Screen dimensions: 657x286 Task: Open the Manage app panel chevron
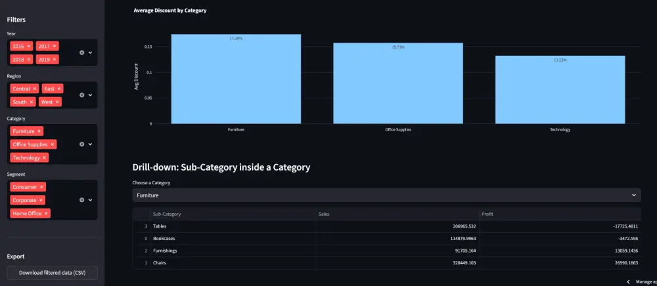click(629, 282)
